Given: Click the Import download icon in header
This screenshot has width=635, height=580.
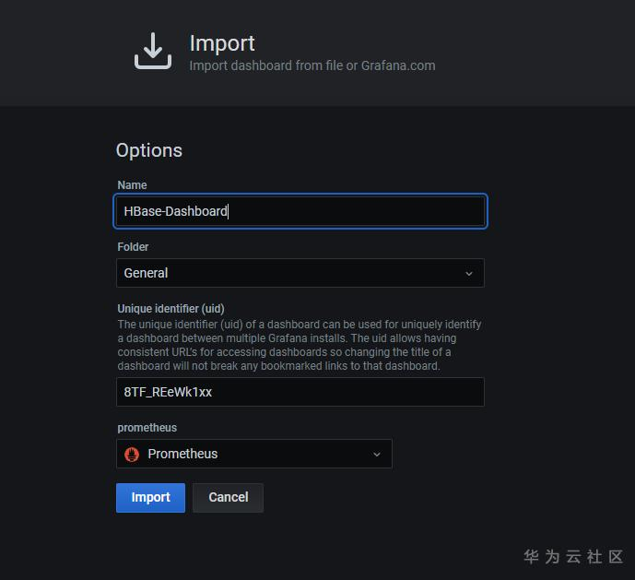Looking at the screenshot, I should click(153, 51).
